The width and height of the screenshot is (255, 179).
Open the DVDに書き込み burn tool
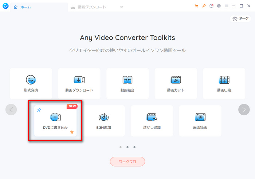pos(55,121)
